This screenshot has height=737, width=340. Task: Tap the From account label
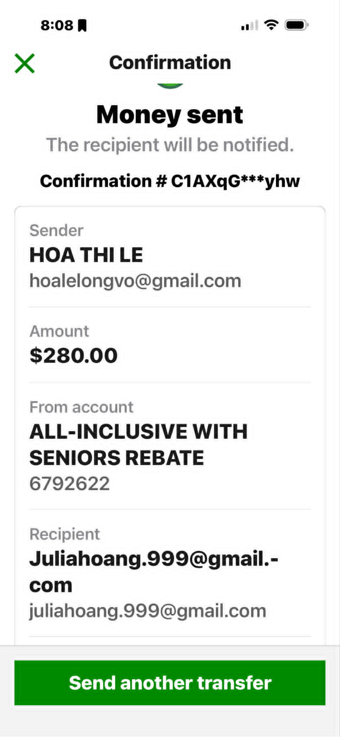coord(81,407)
